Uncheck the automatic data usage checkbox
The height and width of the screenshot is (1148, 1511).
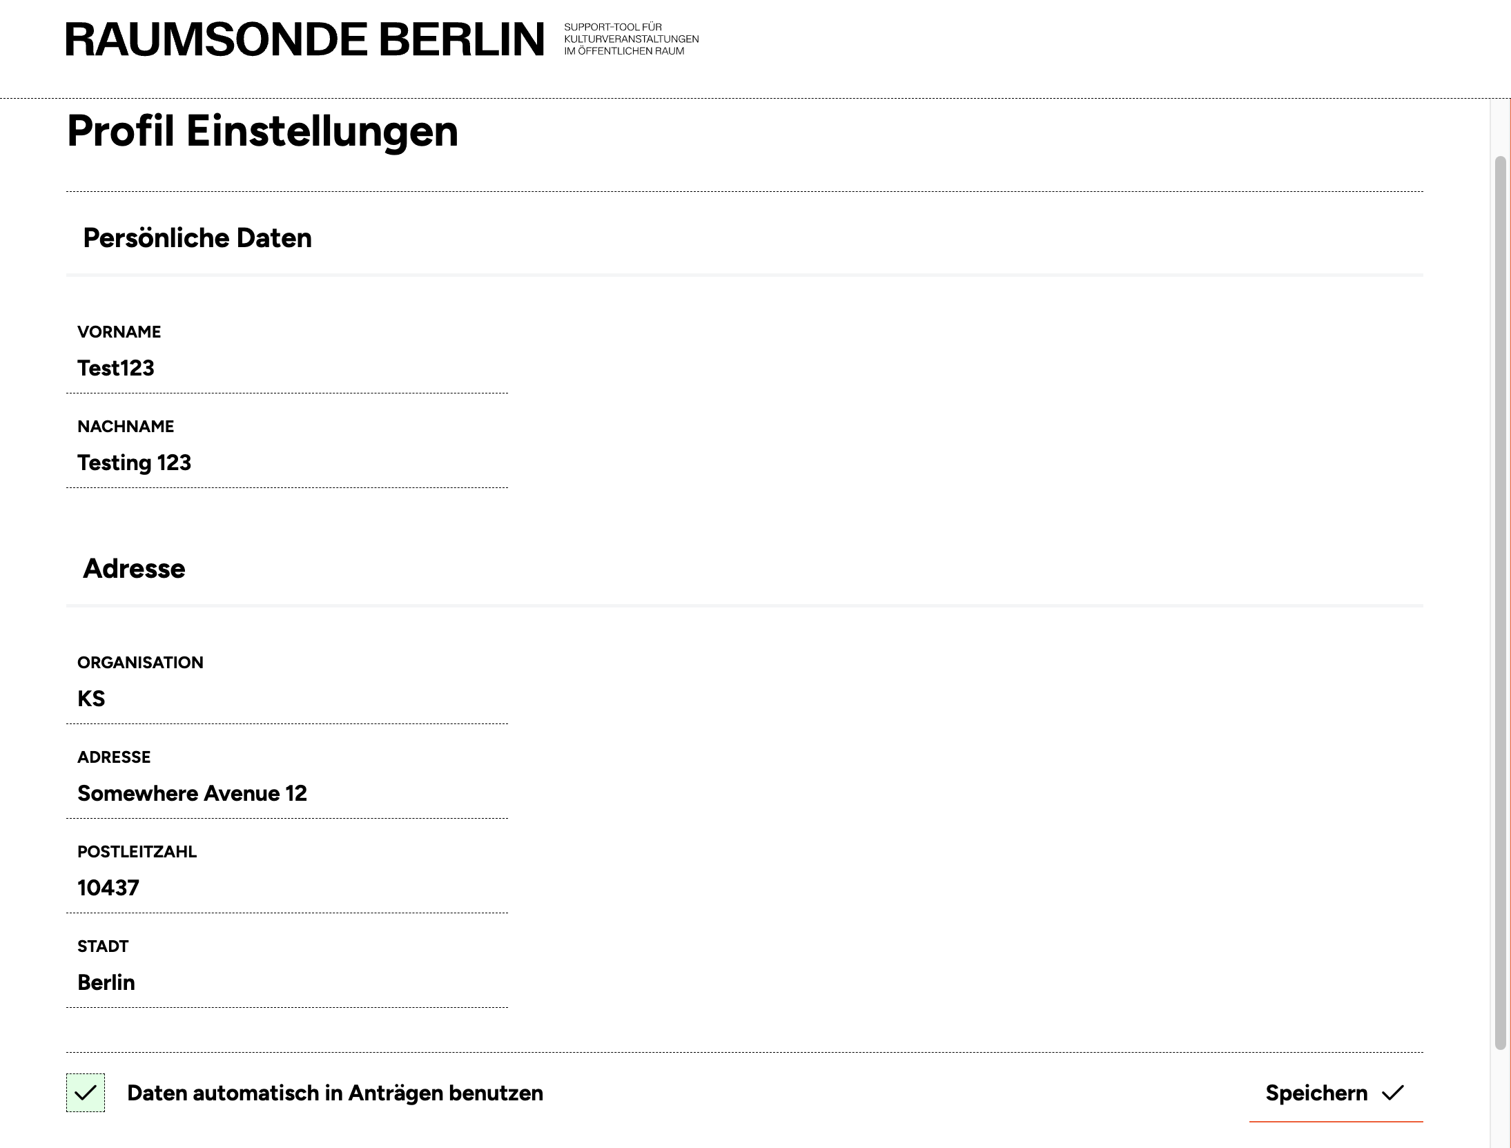coord(86,1093)
